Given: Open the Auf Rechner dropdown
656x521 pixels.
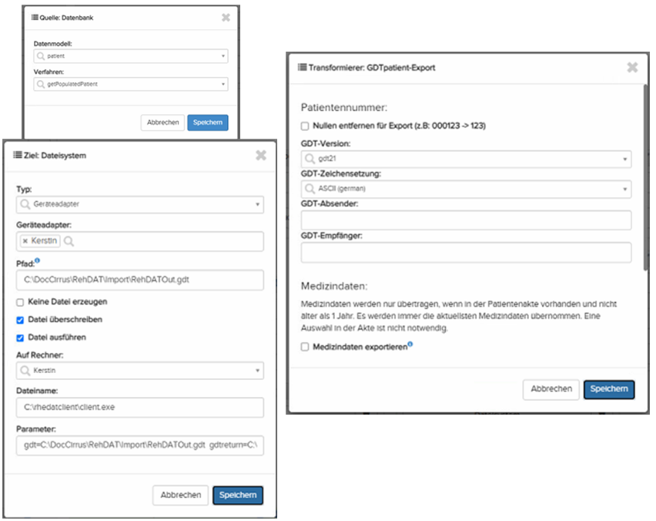Looking at the screenshot, I should point(139,371).
